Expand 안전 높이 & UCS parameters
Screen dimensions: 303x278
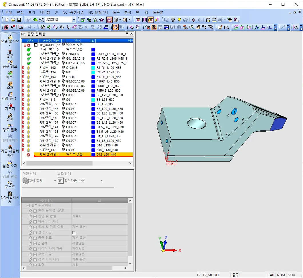pyautogui.click(x=35, y=211)
